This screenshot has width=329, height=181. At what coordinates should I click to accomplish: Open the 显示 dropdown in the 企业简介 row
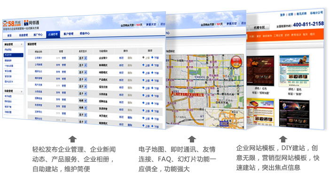tap(83, 58)
